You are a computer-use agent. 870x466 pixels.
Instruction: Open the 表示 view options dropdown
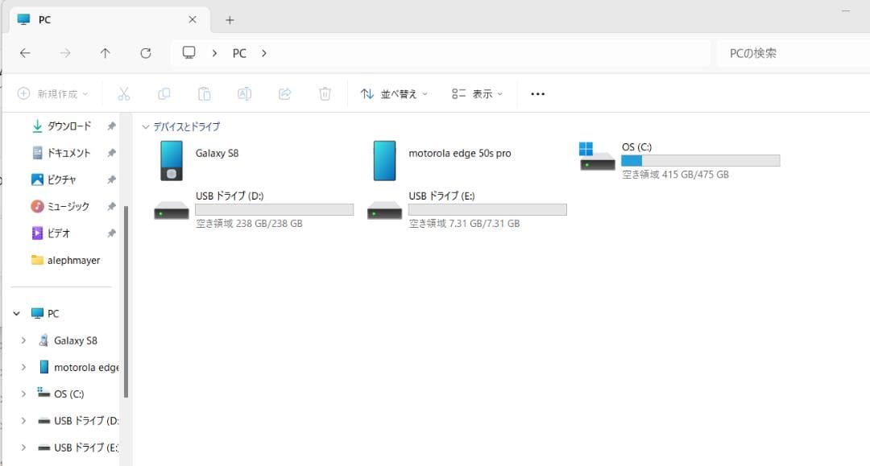coord(476,93)
